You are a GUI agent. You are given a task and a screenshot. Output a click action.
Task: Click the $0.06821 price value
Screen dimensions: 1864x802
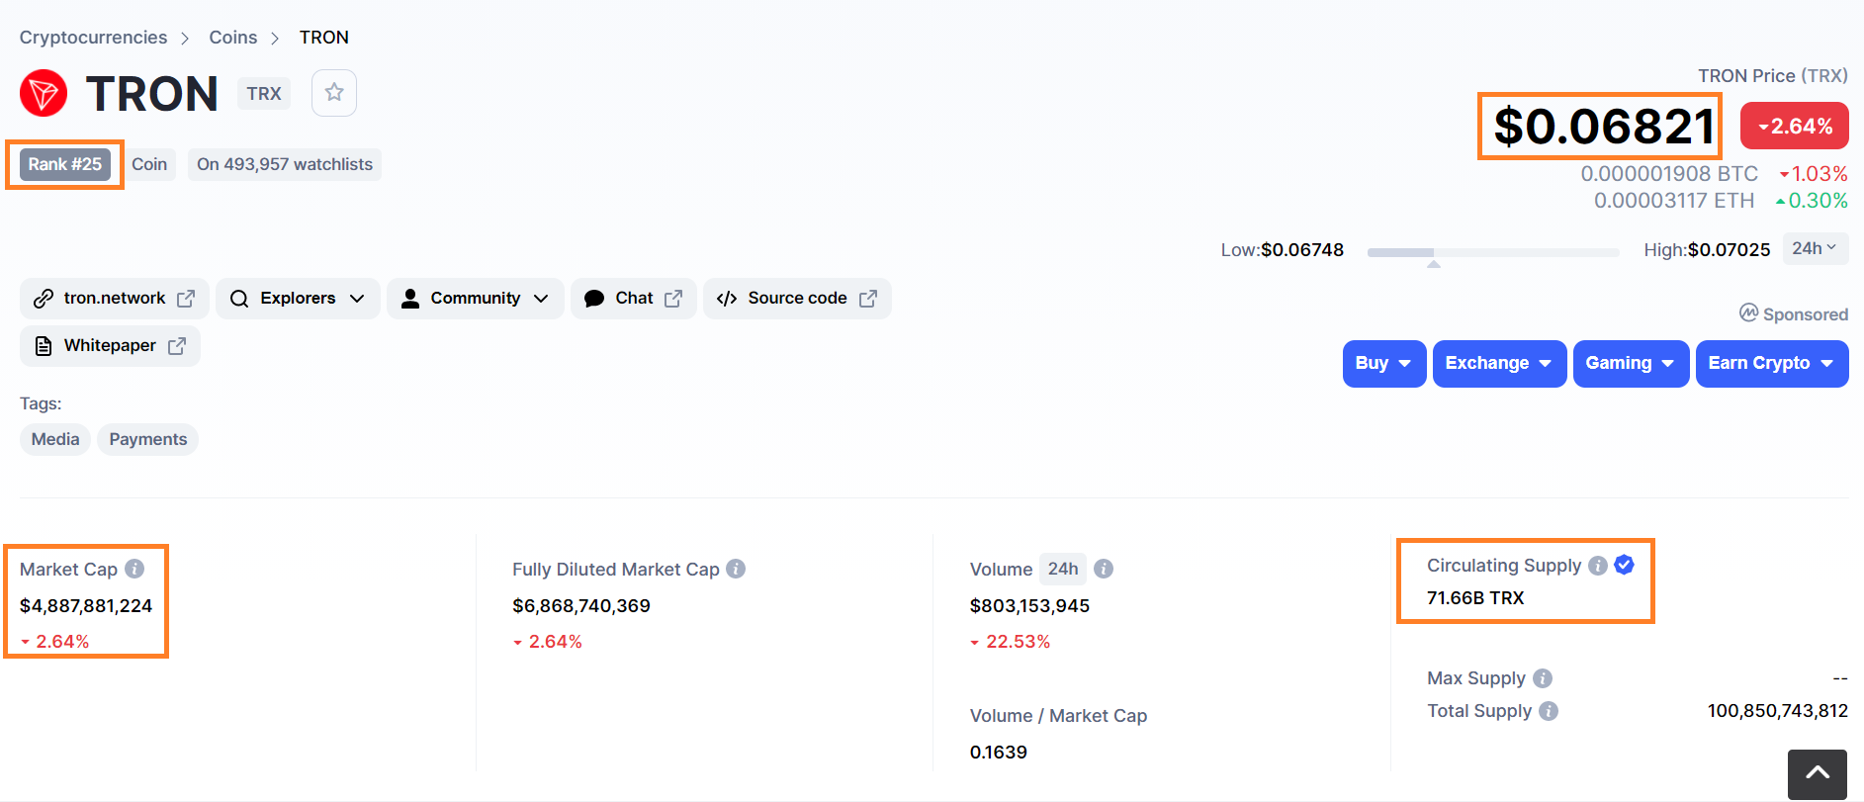coord(1604,126)
